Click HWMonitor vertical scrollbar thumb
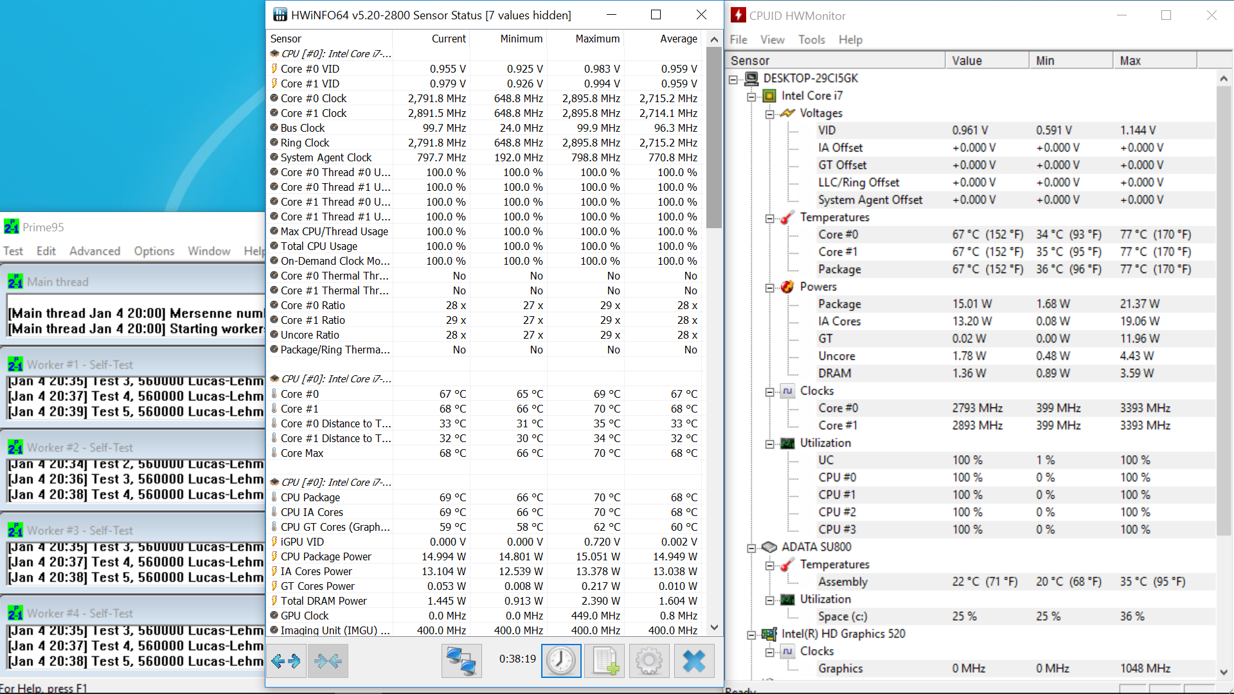This screenshot has width=1234, height=694. (x=1223, y=312)
